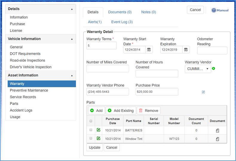Select Preventive Maintenance in sidebar

pyautogui.click(x=29, y=90)
